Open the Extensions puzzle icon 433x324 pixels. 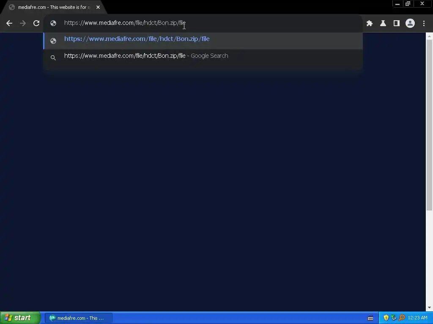pos(370,24)
